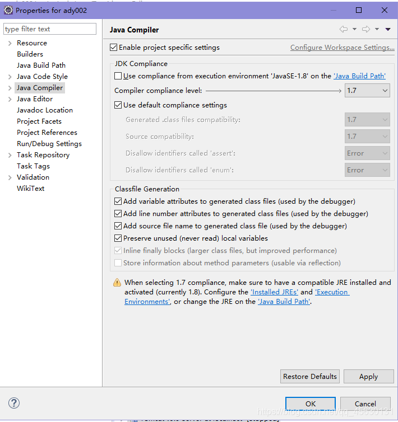This screenshot has width=398, height=422.
Task: Open 'Java Build Path' link in JDK Compliance
Action: click(360, 76)
